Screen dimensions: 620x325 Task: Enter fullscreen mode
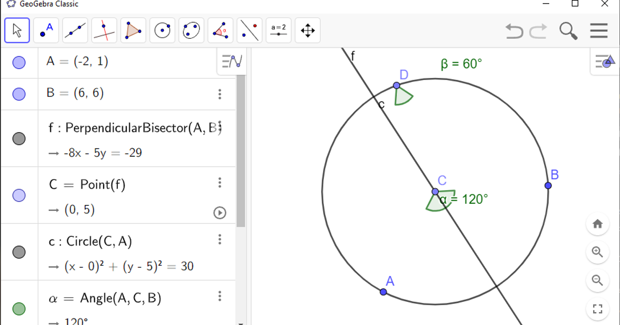tap(598, 309)
